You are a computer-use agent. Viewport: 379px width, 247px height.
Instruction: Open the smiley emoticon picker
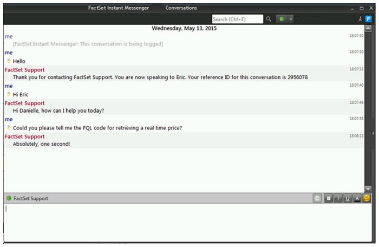(x=367, y=198)
